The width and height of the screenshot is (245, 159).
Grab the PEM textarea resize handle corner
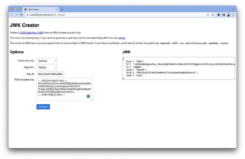tap(92, 100)
